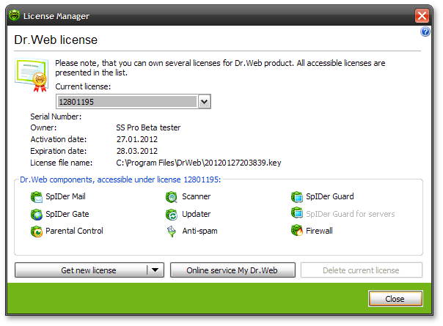Click the Firewall label

click(319, 231)
